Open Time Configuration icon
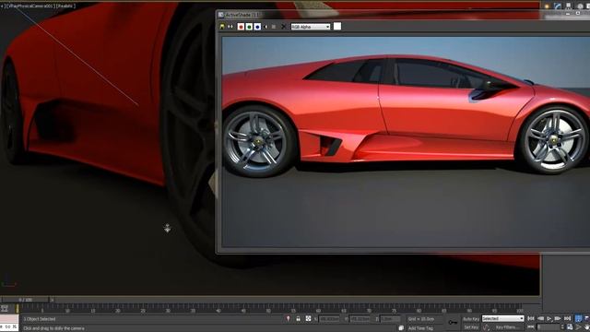 570,327
